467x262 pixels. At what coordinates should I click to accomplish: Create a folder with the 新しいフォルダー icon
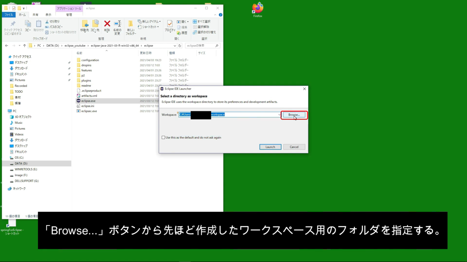click(132, 27)
